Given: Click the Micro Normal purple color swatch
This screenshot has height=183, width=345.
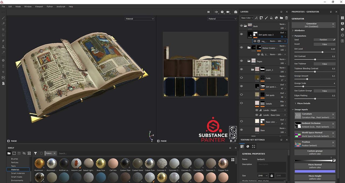Looking at the screenshot, I should tap(315, 171).
